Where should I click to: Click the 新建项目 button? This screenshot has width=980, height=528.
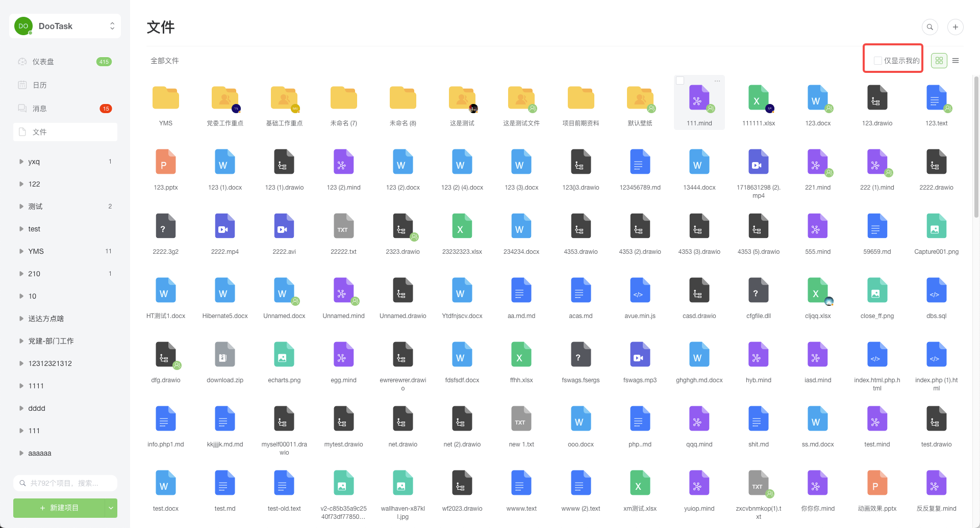59,508
